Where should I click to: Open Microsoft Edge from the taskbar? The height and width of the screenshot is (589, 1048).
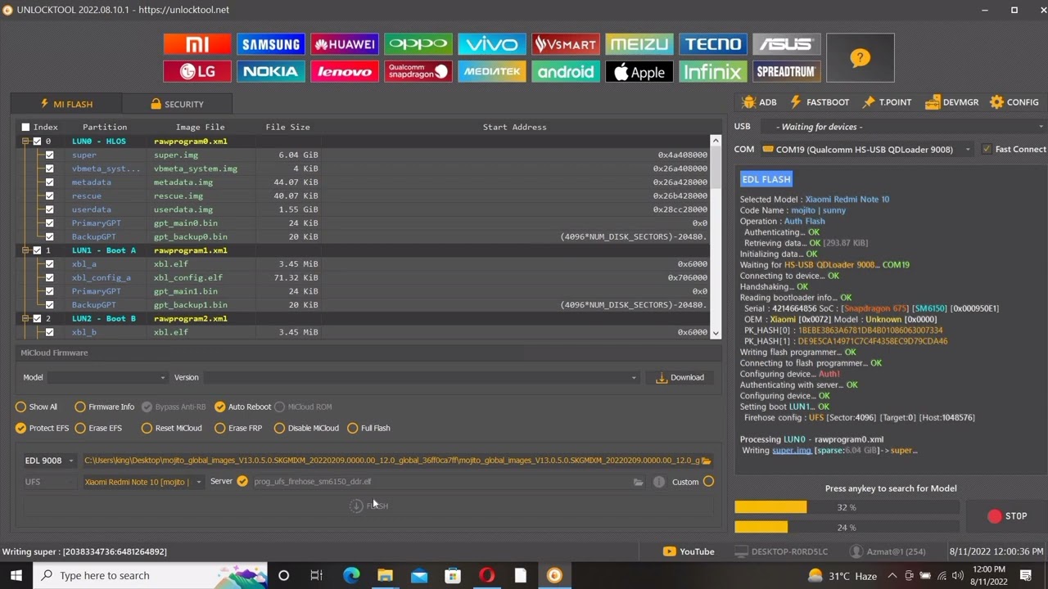[351, 575]
